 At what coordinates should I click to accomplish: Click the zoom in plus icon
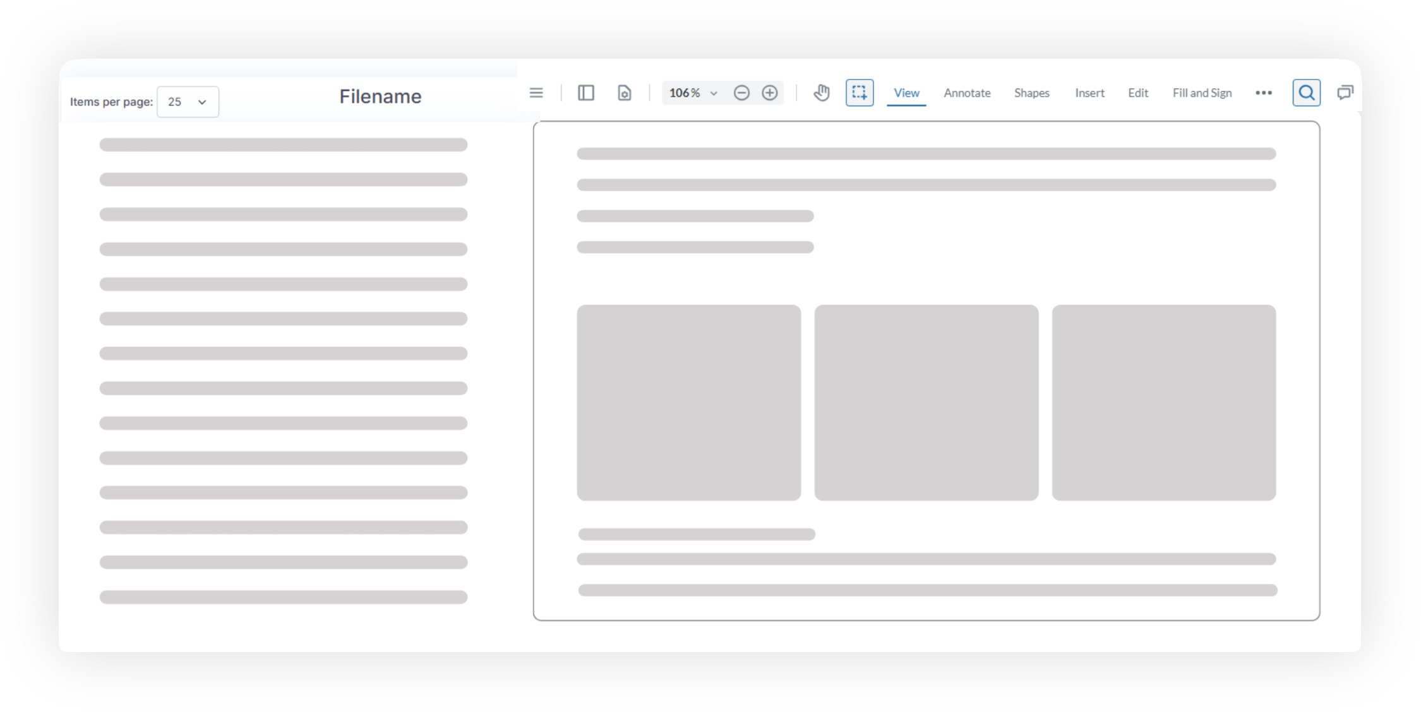[769, 93]
